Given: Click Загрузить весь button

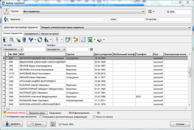Looking at the screenshot, I should point(37,113).
